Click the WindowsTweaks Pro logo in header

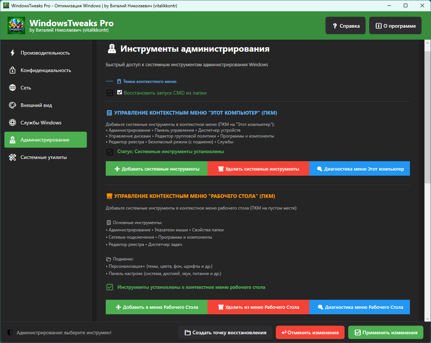[x=16, y=25]
